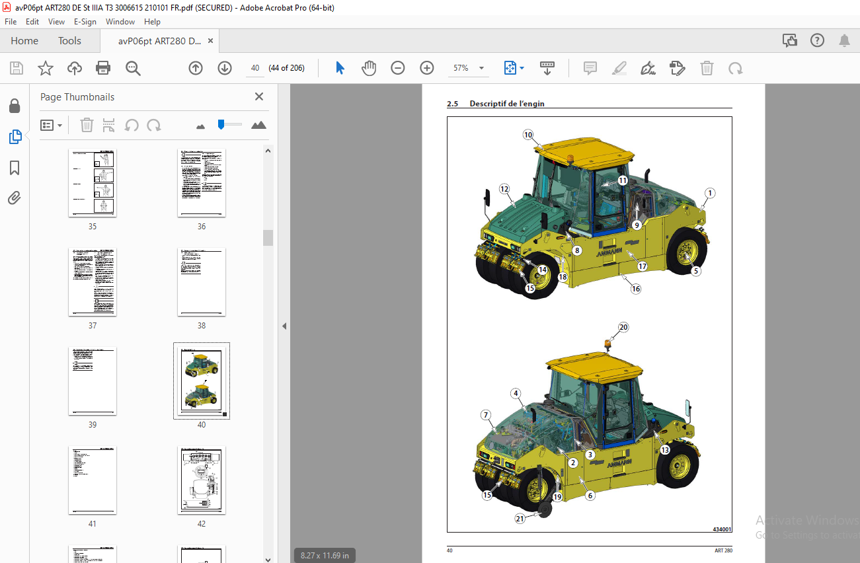The image size is (860, 563).
Task: Select page 38 thumbnail
Action: click(202, 281)
